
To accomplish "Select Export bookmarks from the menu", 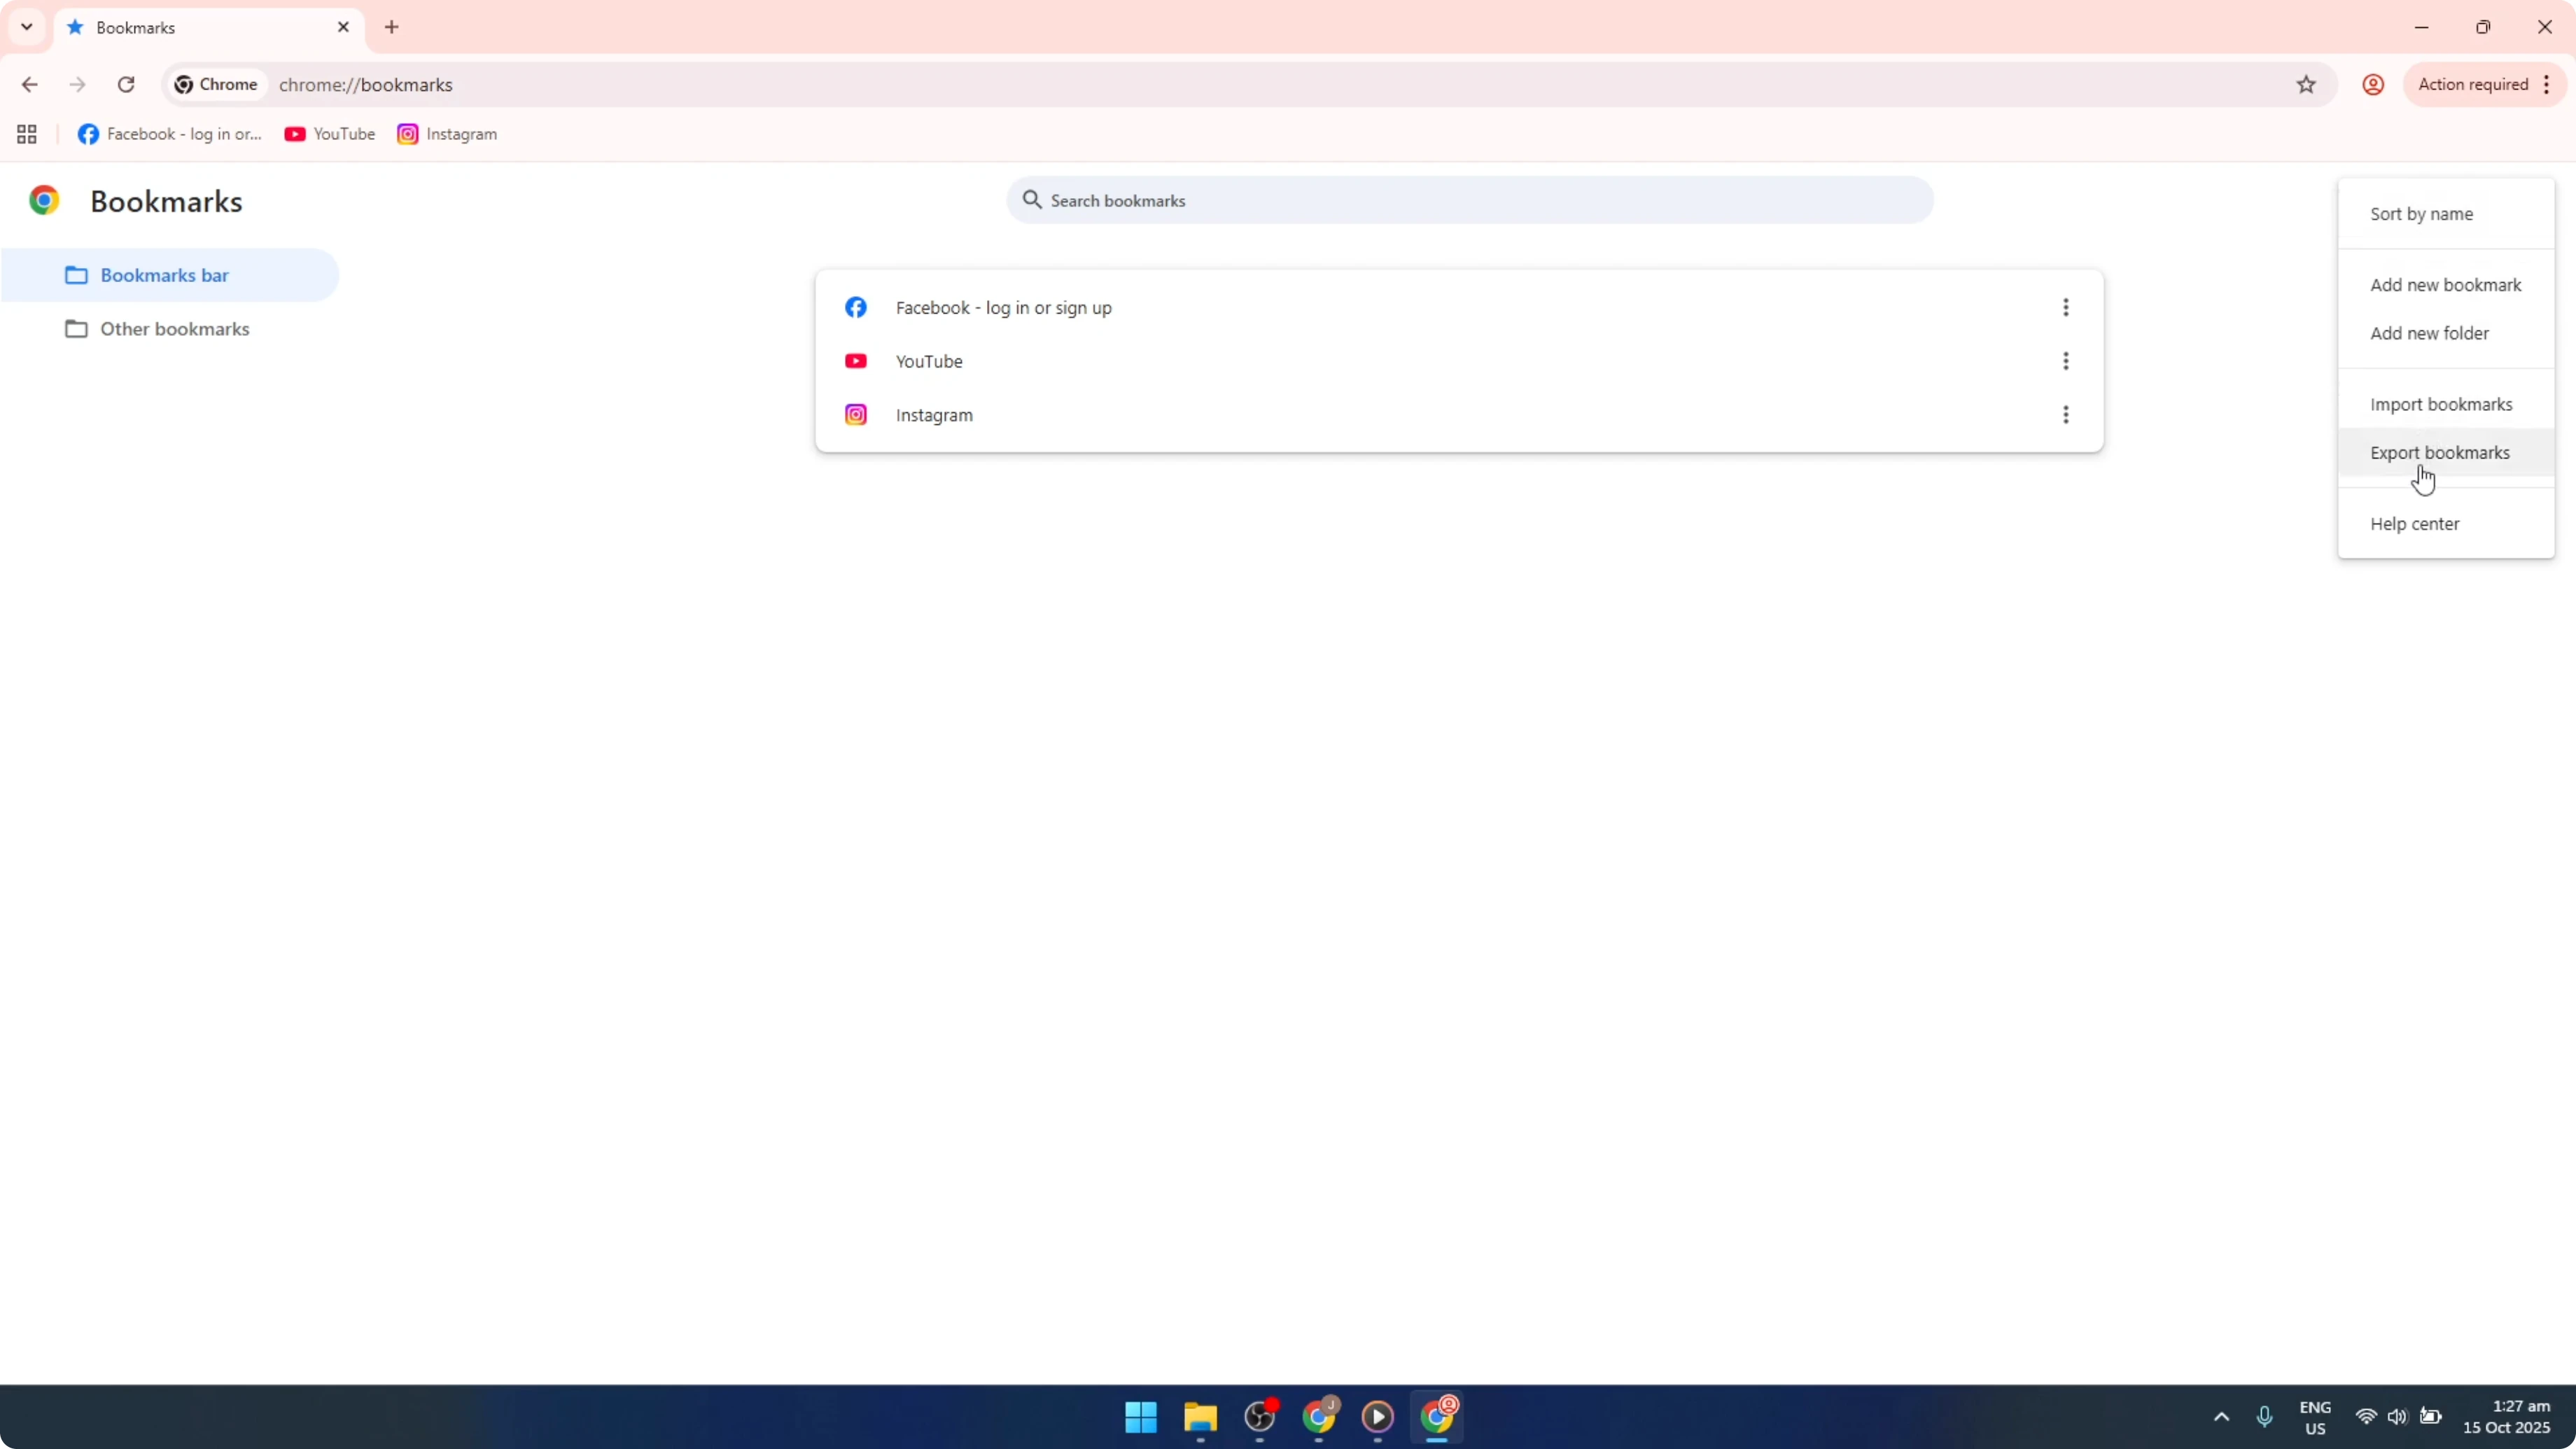I will point(2440,452).
